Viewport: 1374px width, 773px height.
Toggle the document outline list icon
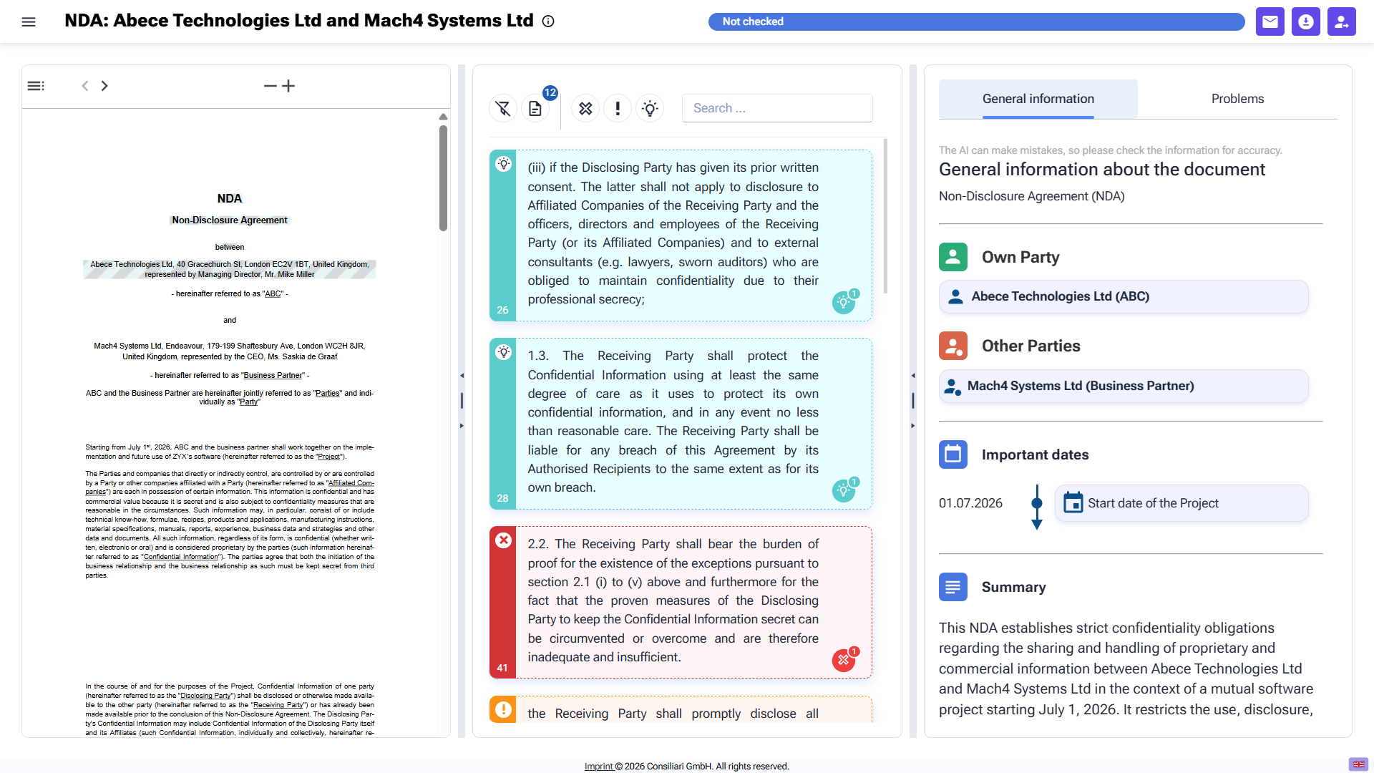click(36, 86)
